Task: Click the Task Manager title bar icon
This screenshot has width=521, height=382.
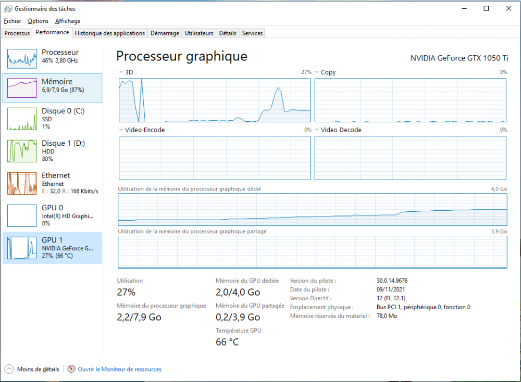Action: (x=8, y=9)
